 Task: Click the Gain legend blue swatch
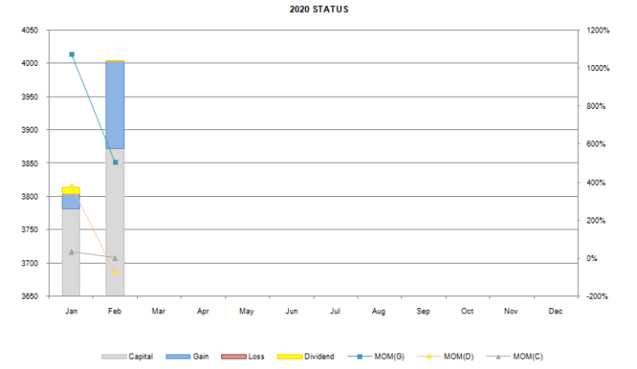point(178,357)
